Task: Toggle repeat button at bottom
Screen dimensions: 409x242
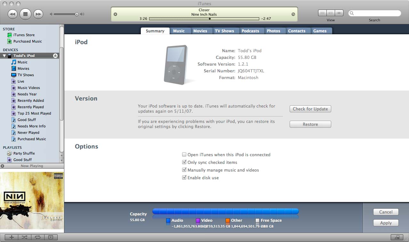Action: point(37,237)
